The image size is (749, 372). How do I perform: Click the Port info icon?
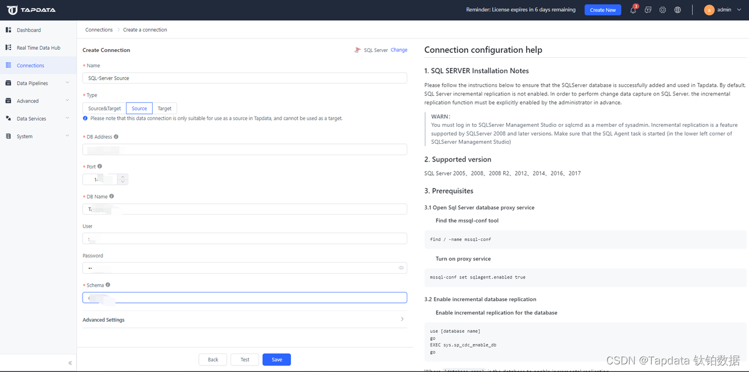(99, 167)
